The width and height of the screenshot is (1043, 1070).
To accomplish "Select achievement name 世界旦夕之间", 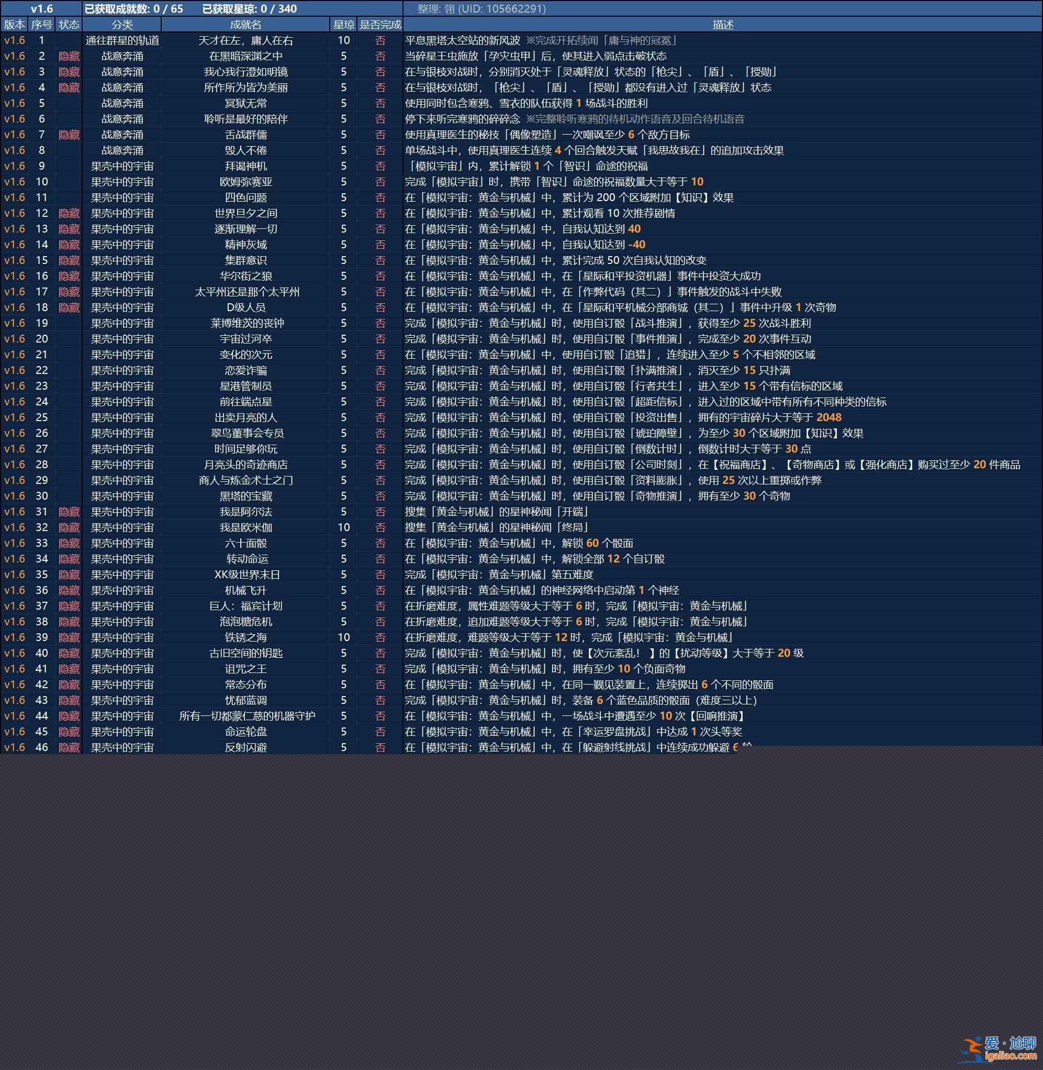I will point(245,213).
